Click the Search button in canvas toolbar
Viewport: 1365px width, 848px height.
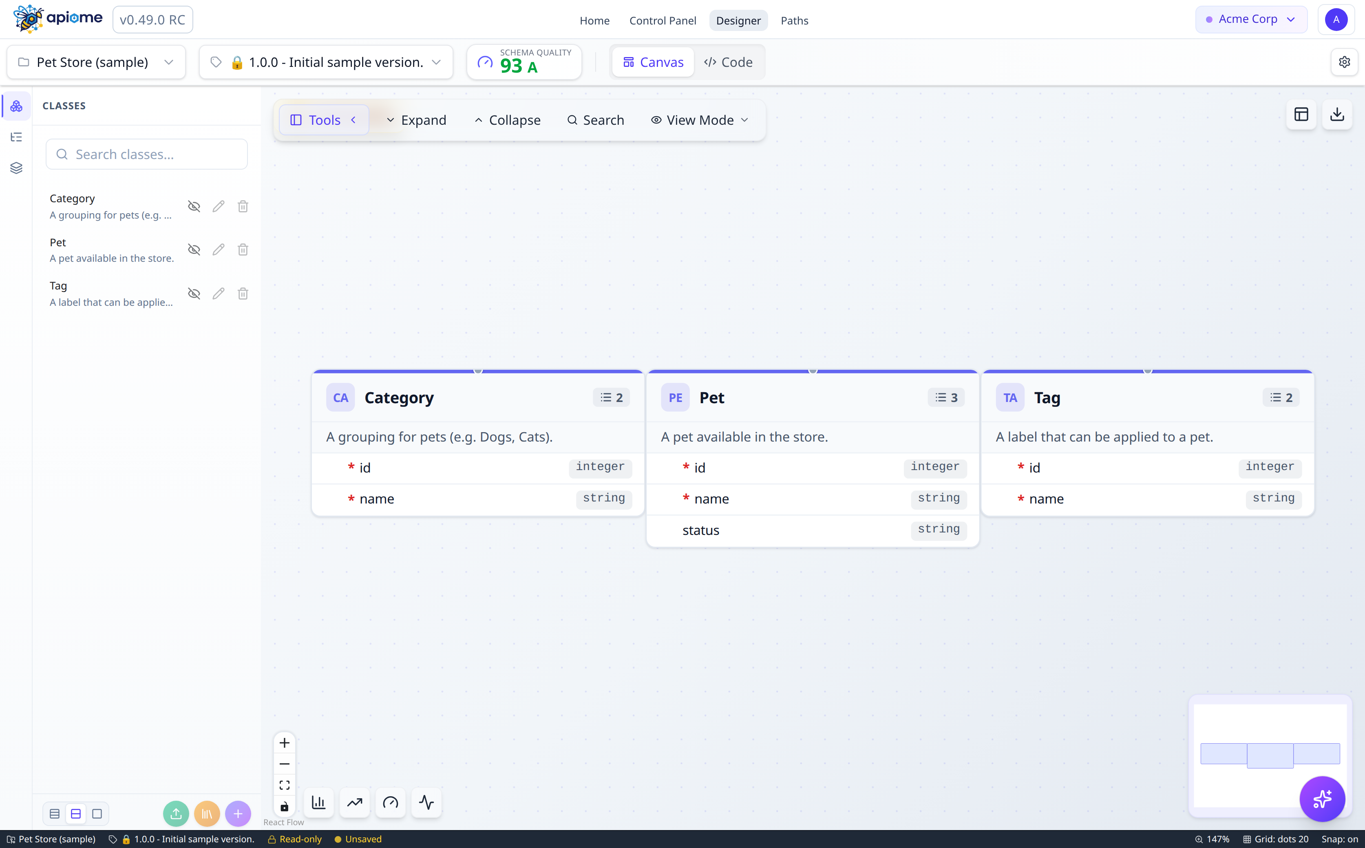596,120
